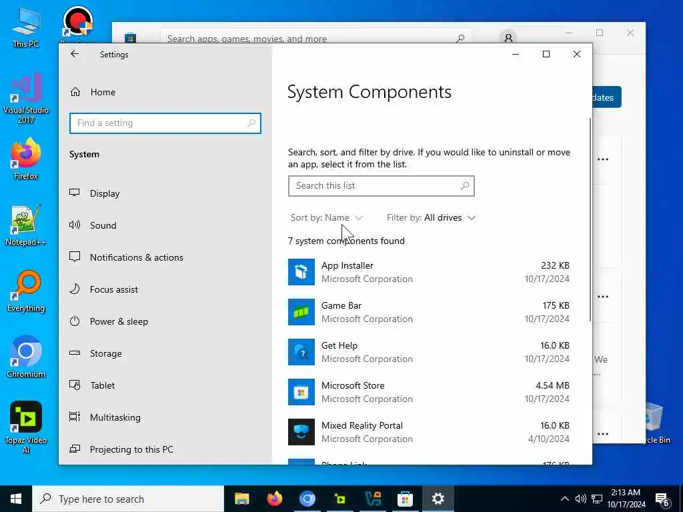Viewport: 683px width, 512px height.
Task: Open the Filter by All drives dropdown
Action: tap(431, 218)
